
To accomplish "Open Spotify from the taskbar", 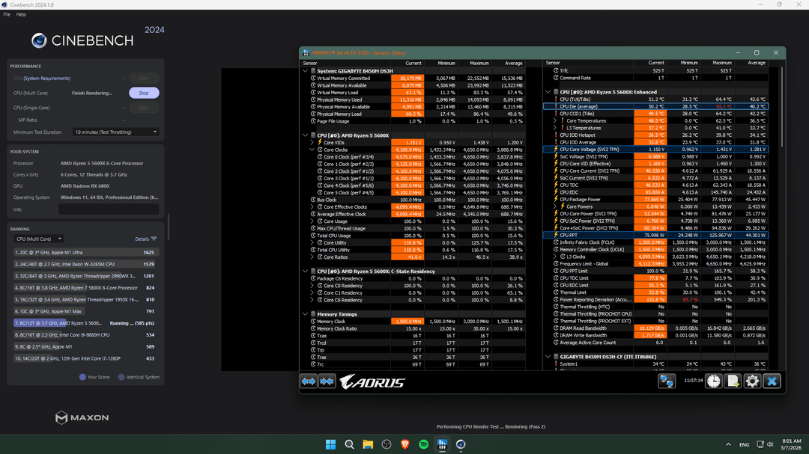I will pyautogui.click(x=423, y=444).
